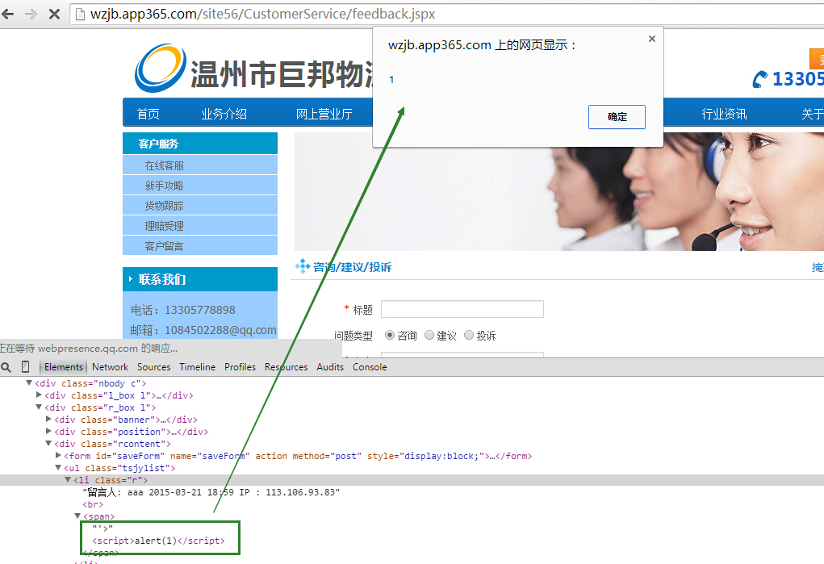Collapse the div class nbody c node

[29, 382]
